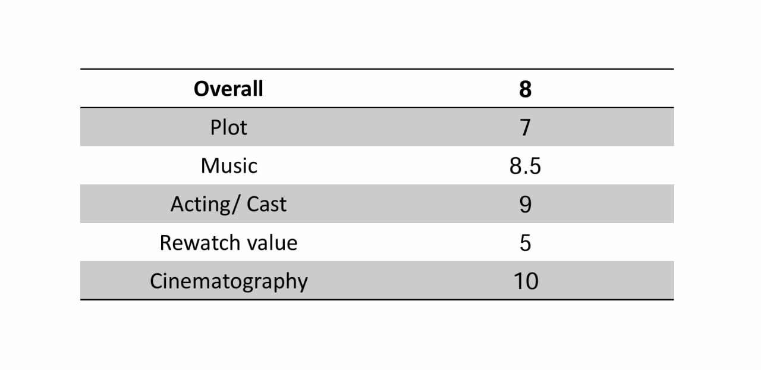Click the Overall header label

click(x=228, y=89)
